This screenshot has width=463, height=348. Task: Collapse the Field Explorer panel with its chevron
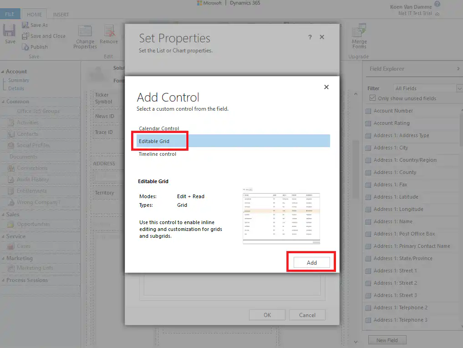pos(458,69)
